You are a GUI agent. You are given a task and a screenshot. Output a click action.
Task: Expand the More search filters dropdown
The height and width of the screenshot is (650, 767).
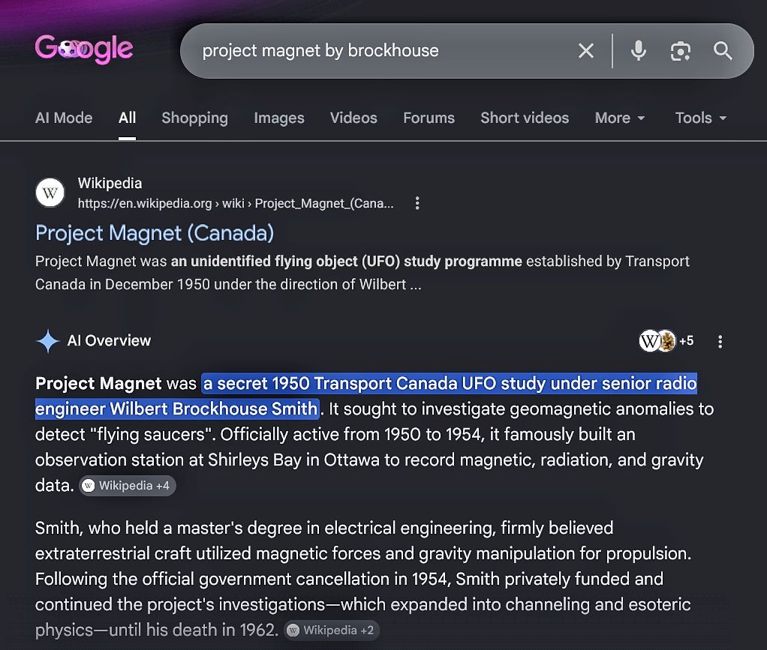tap(620, 118)
